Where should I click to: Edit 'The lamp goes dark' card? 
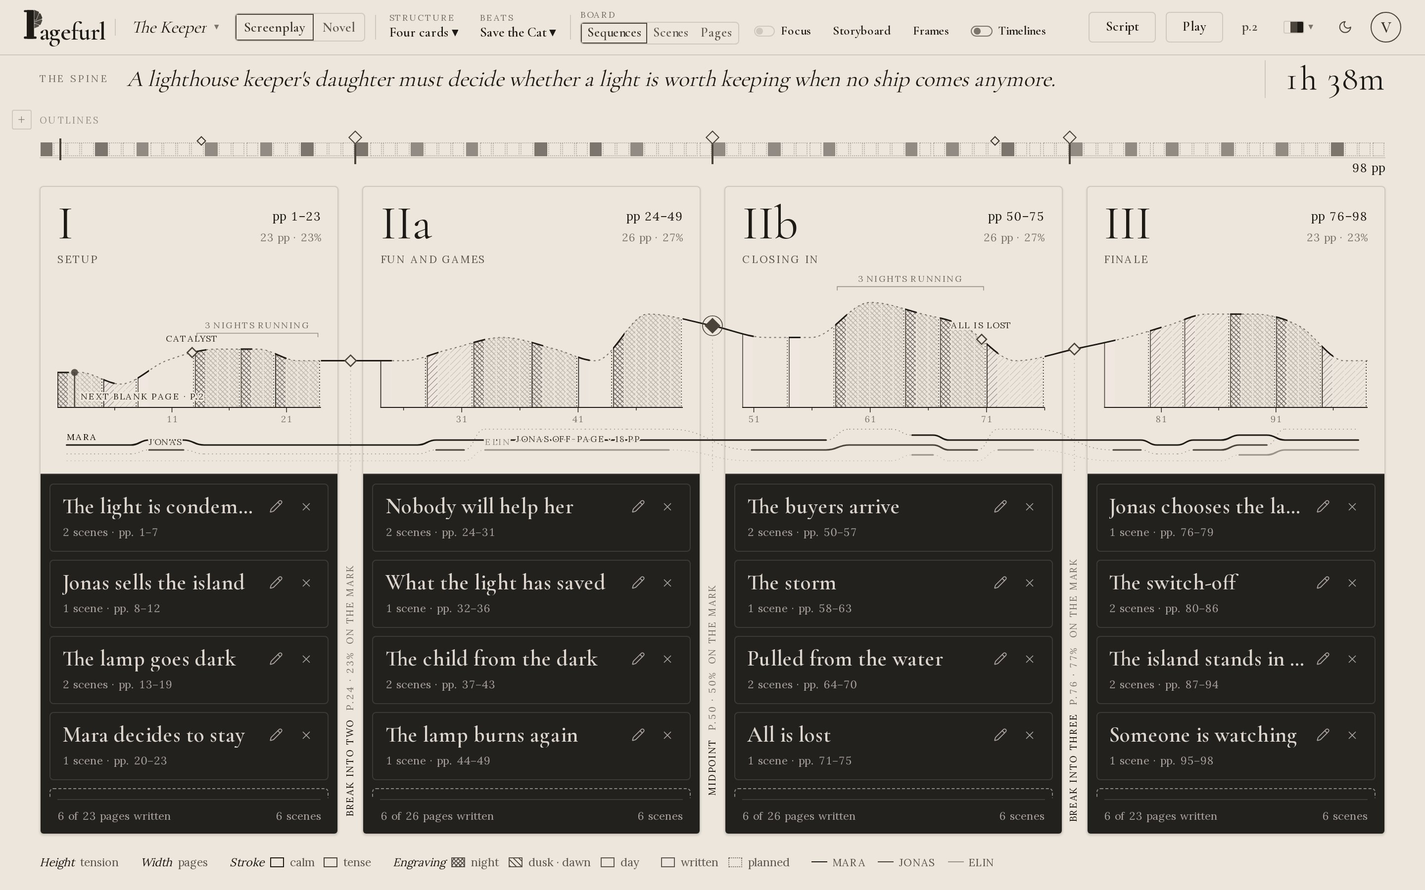coord(276,659)
